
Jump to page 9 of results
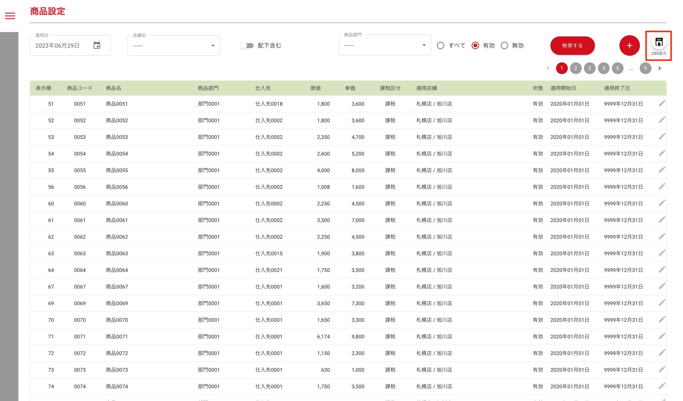point(645,68)
